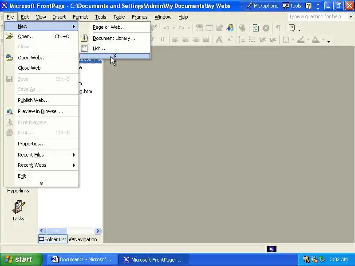Switch to the Folder List tab
Image resolution: width=355 pixels, height=266 pixels.
[53, 239]
